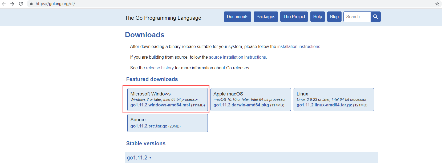
Task: Click the magnifying glass search button
Action: click(x=375, y=17)
